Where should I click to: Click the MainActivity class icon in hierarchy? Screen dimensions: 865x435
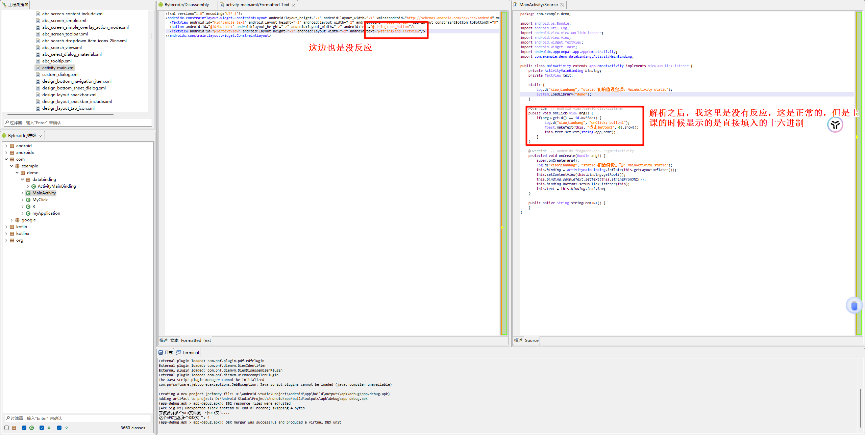pyautogui.click(x=28, y=193)
